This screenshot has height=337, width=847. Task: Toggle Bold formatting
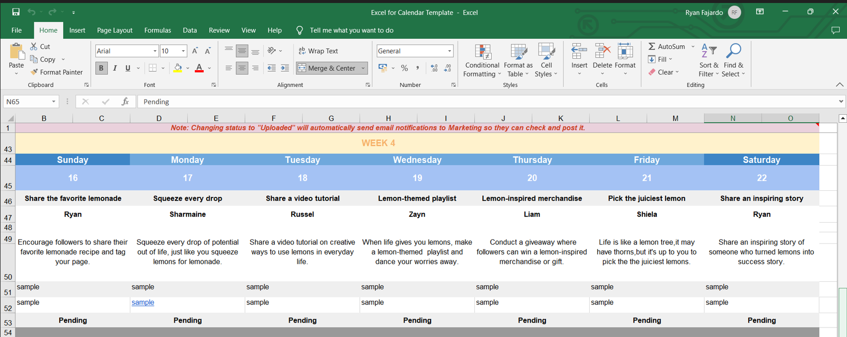click(101, 68)
